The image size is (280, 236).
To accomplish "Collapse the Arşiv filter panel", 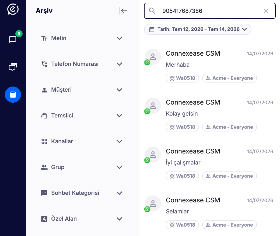I will (123, 11).
